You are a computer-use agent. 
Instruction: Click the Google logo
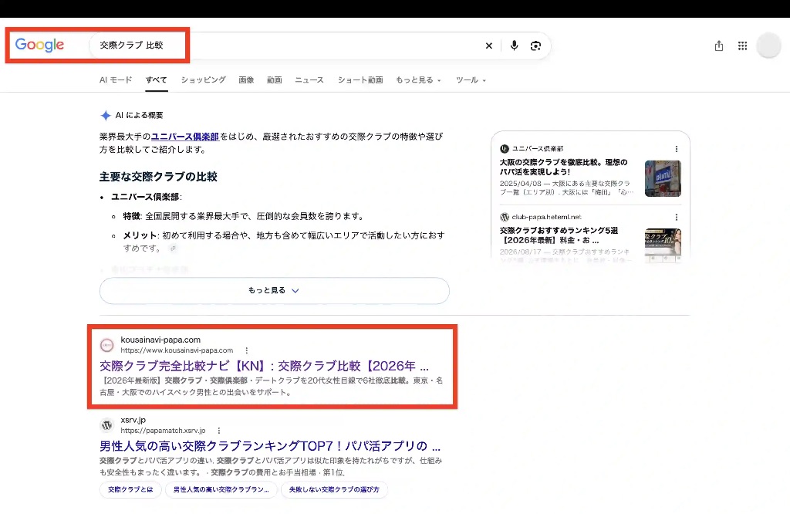(39, 45)
